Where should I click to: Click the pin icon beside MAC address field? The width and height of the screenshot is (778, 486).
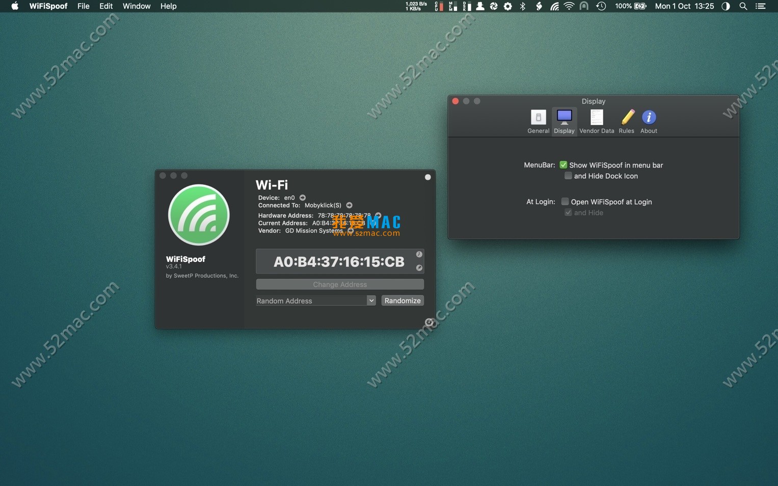pos(419,268)
